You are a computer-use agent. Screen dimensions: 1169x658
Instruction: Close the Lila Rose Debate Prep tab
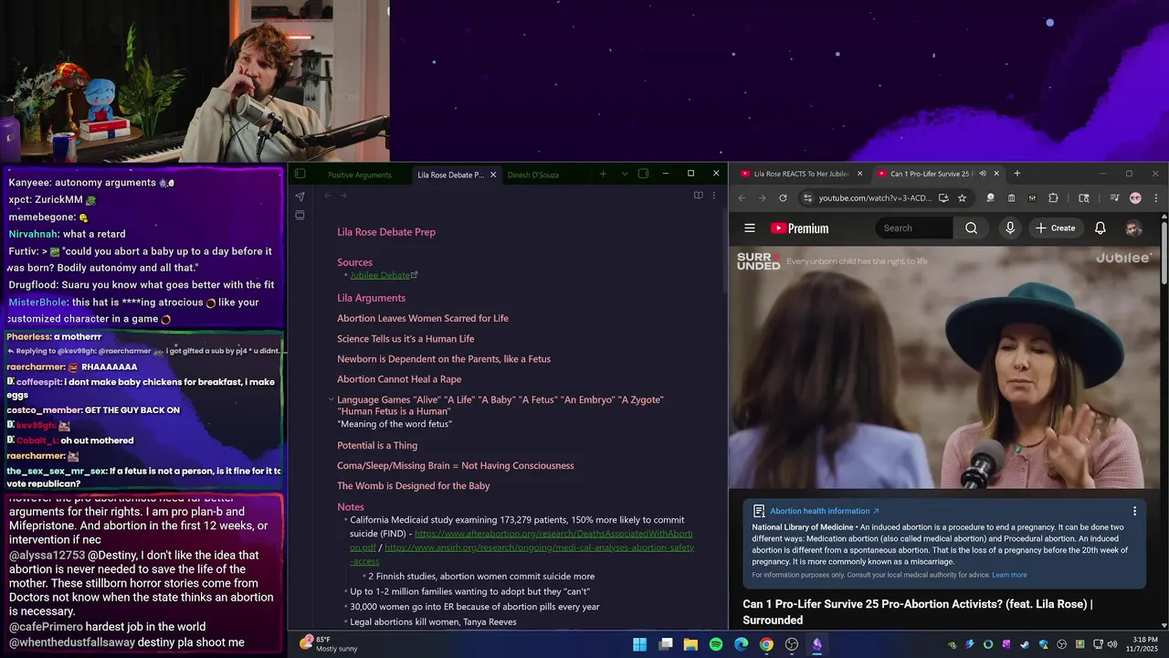coord(493,175)
